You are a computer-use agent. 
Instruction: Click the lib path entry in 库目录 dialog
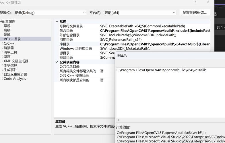[161, 70]
